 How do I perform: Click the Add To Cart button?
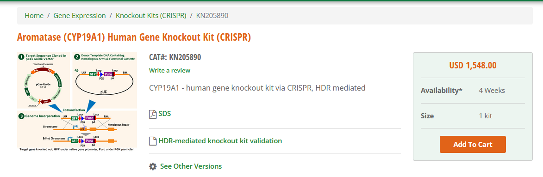[473, 145]
